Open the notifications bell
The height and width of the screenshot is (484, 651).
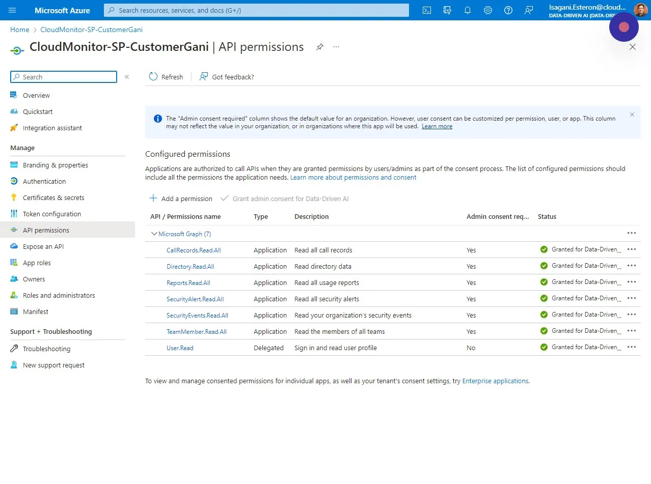pyautogui.click(x=468, y=10)
